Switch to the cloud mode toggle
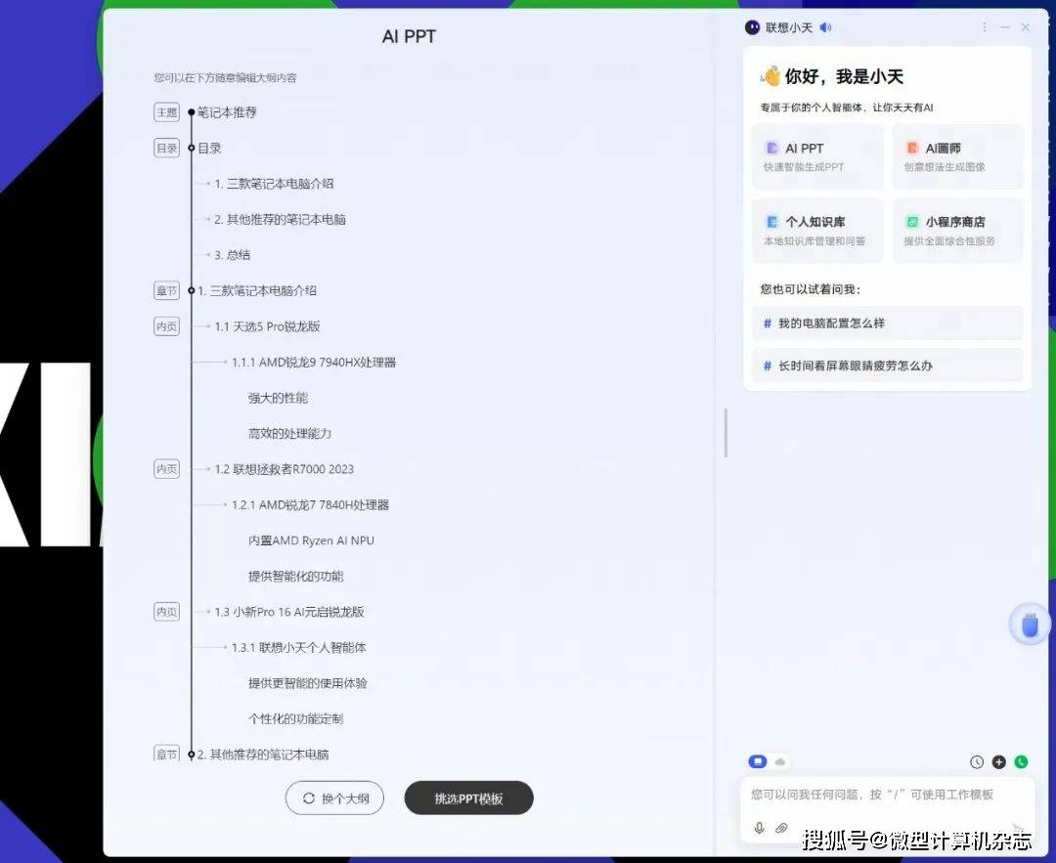 (780, 761)
